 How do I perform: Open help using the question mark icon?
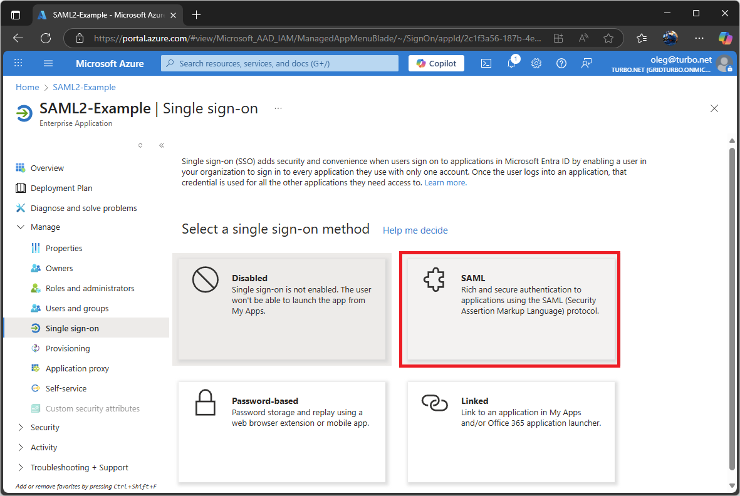pyautogui.click(x=561, y=63)
